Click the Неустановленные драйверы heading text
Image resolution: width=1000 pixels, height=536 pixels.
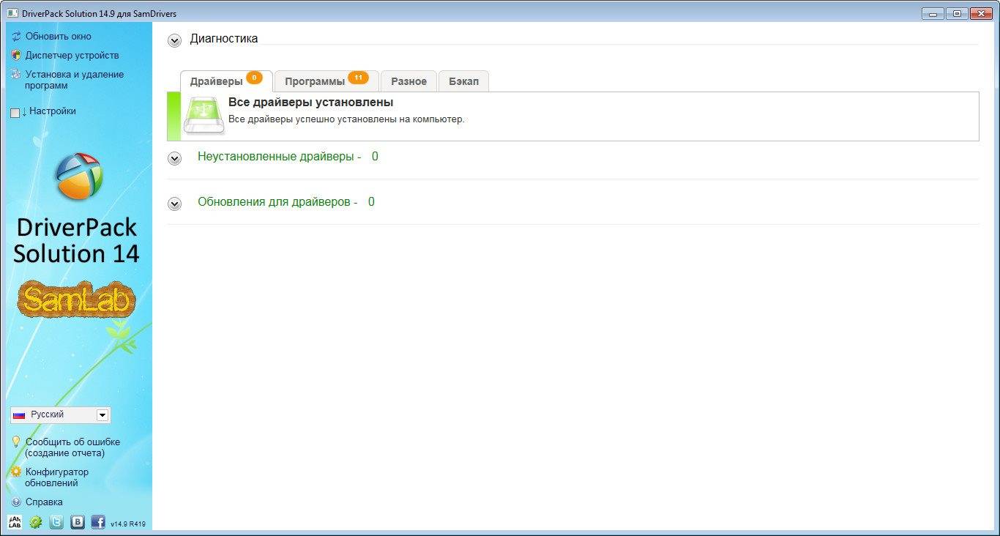(x=279, y=157)
